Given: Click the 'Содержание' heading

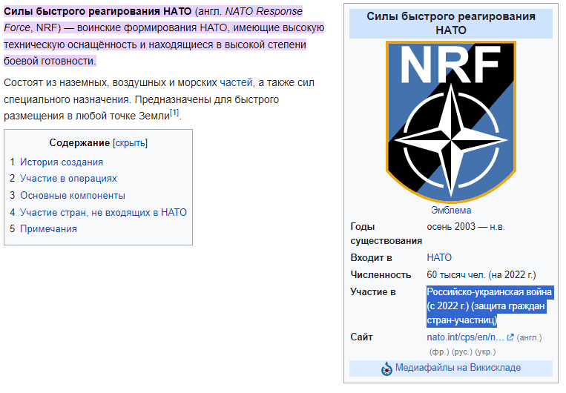Looking at the screenshot, I should click(79, 143).
